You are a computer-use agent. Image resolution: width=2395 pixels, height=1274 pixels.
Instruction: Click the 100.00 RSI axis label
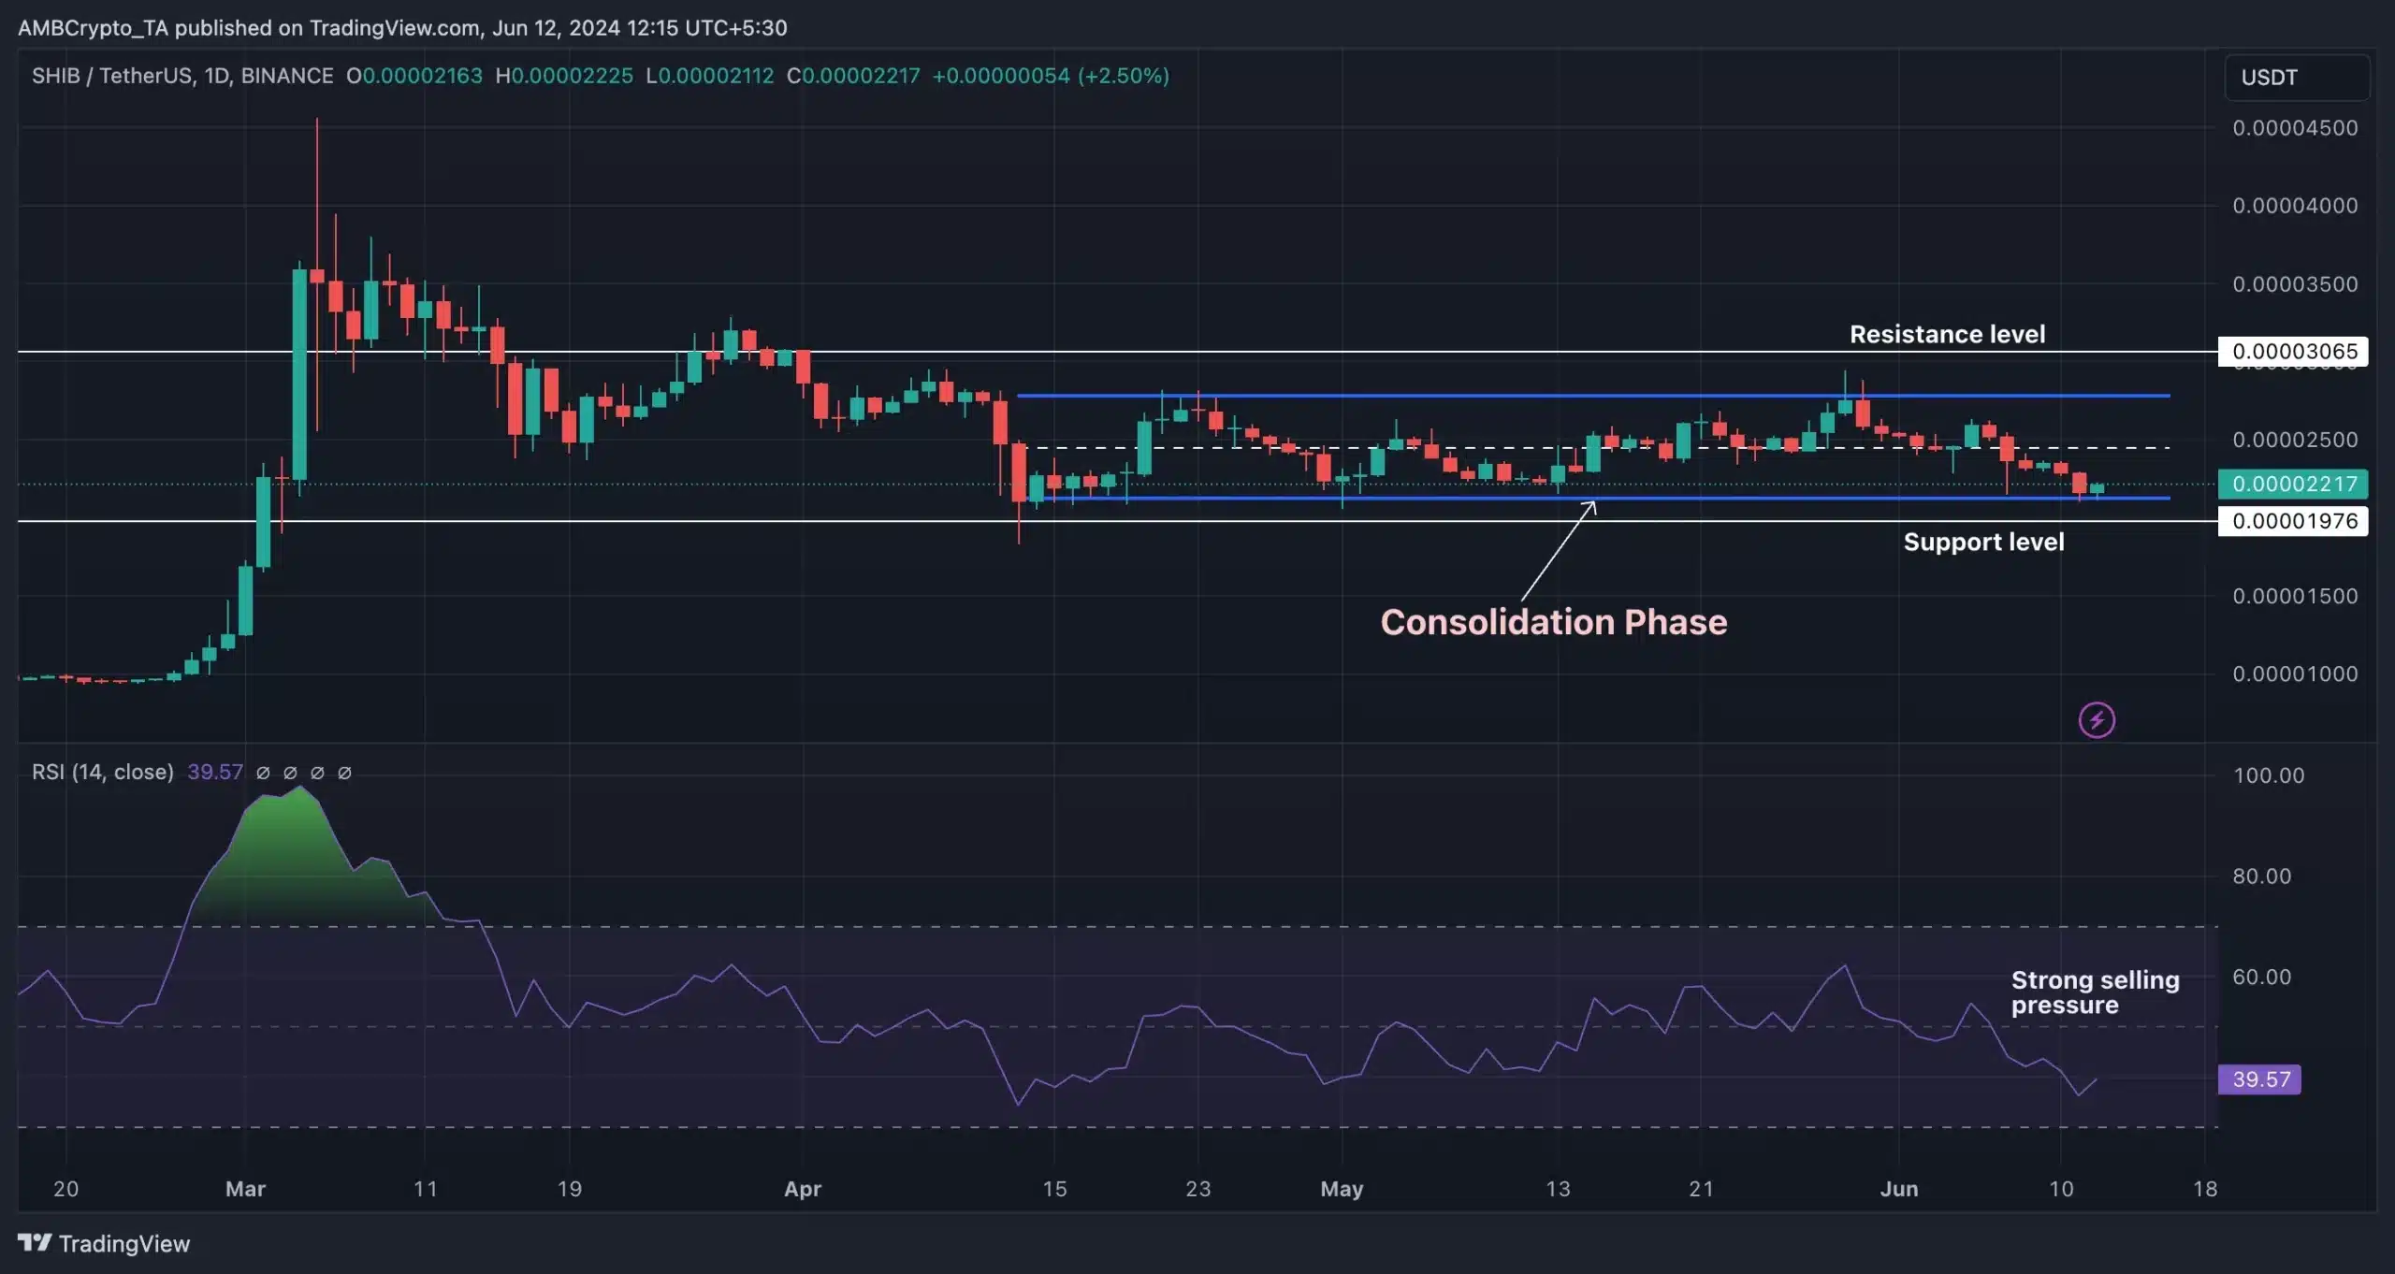[x=2269, y=775]
